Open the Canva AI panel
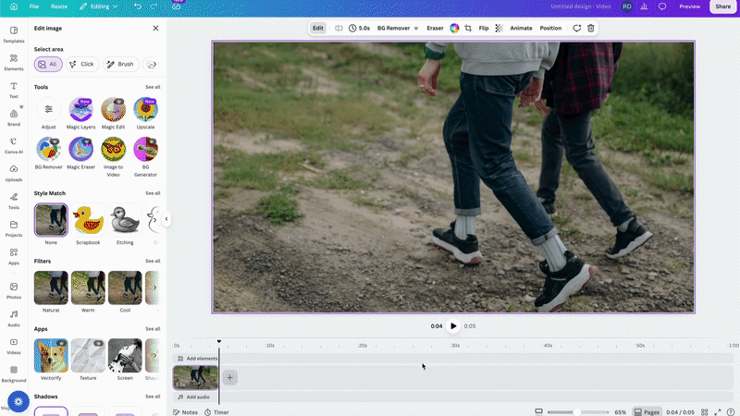Image resolution: width=740 pixels, height=416 pixels. pos(14,145)
